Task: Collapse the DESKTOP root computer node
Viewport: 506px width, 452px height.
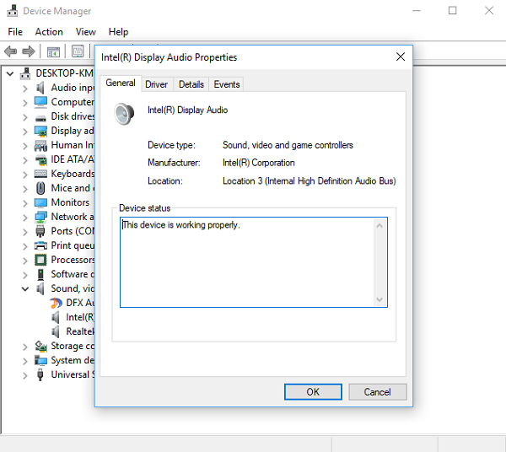Action: tap(11, 73)
